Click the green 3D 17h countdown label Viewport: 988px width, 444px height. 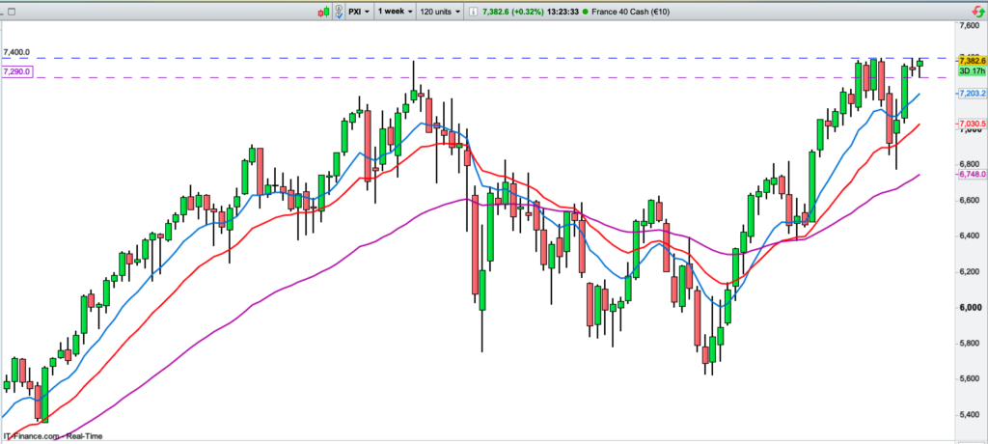tap(970, 71)
